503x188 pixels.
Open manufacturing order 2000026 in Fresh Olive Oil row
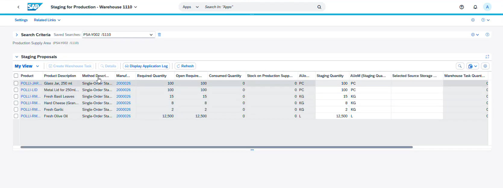[123, 116]
